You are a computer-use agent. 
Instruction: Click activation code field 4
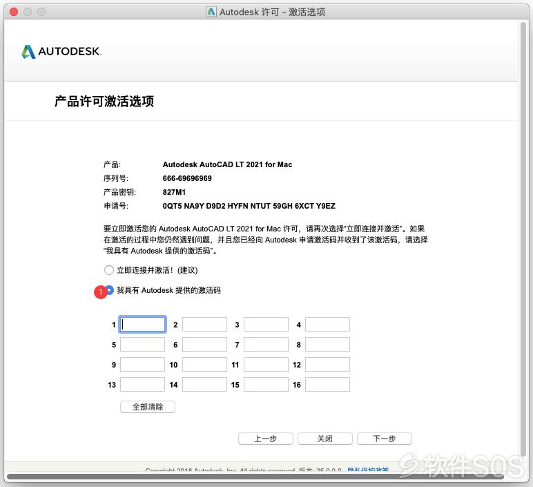(328, 325)
